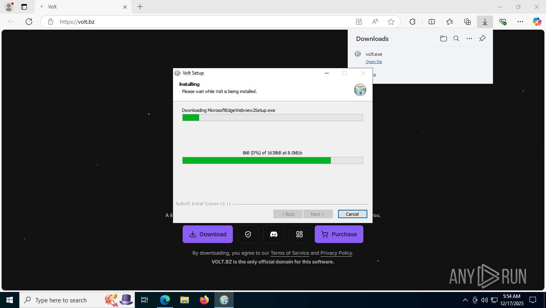Viewport: 546px width, 308px height.
Task: Open the clock showing 5:54 AM
Action: pos(511,300)
